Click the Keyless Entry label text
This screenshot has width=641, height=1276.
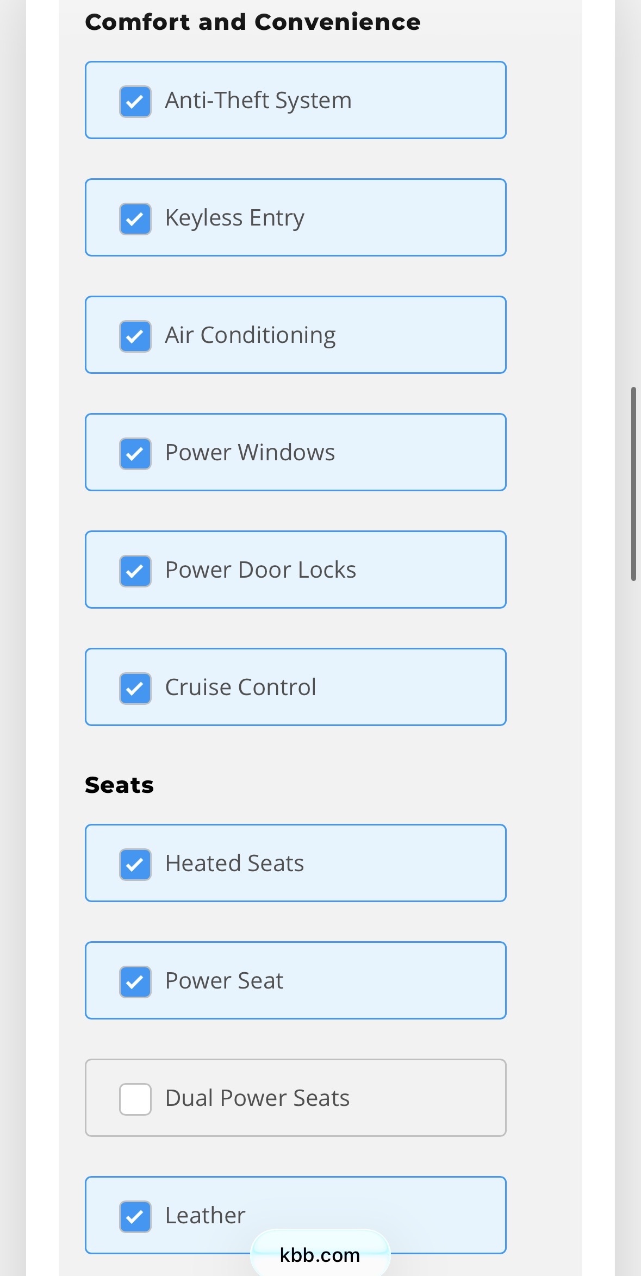pyautogui.click(x=235, y=218)
